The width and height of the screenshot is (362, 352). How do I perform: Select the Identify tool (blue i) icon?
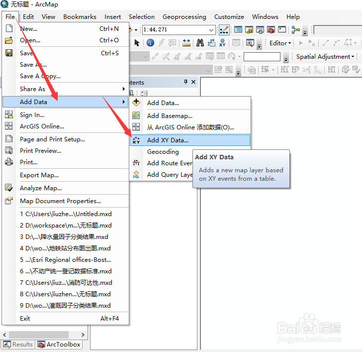click(150, 43)
